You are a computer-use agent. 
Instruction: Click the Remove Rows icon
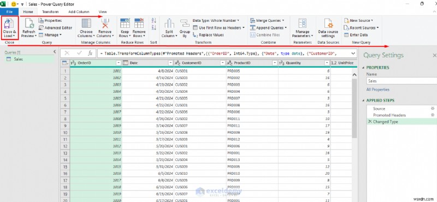[x=139, y=23]
